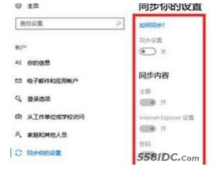Turn on the 同步设置 toggle
Viewport: 211px width, 170px height.
coord(148,52)
